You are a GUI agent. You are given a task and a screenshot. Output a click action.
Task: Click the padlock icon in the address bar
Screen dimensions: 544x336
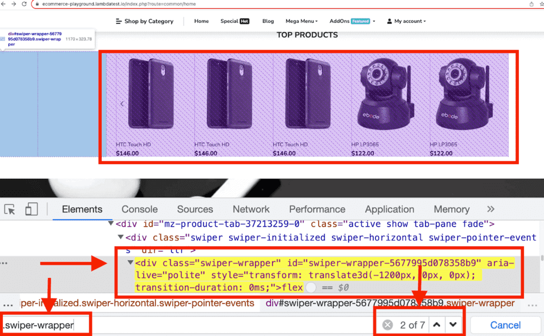(38, 4)
